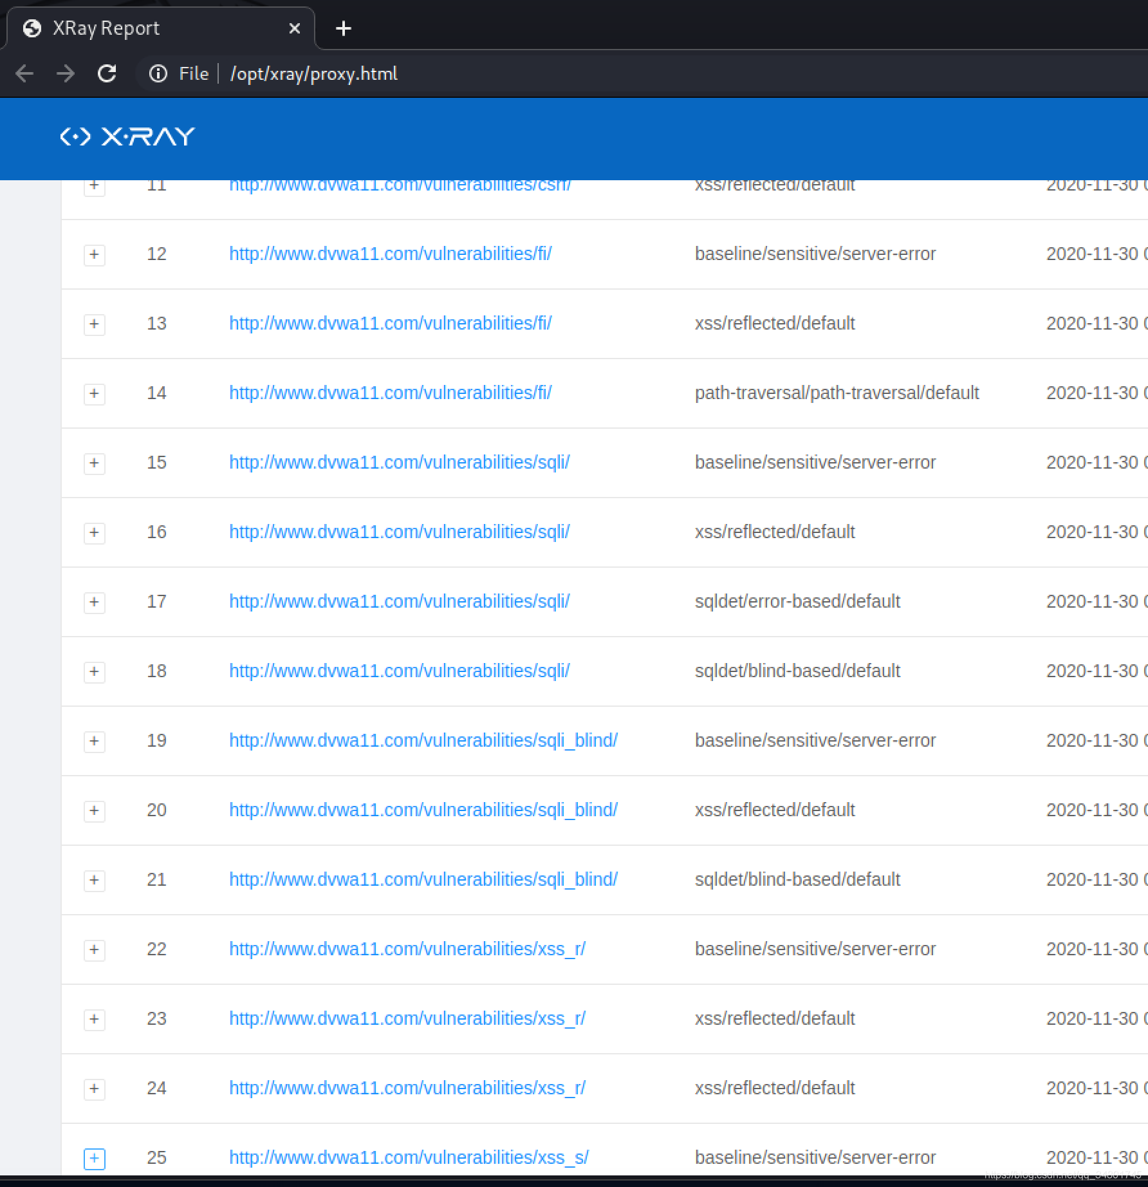Click baseline/sensitive/server-error in row 15
1148x1187 pixels.
pos(815,462)
